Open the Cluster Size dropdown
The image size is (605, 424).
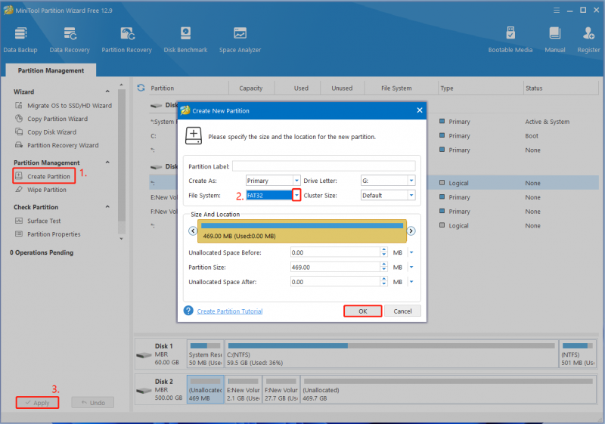pos(411,196)
